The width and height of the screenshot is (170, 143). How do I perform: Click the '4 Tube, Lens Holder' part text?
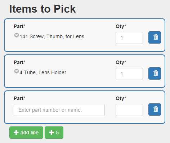pyautogui.click(x=43, y=72)
